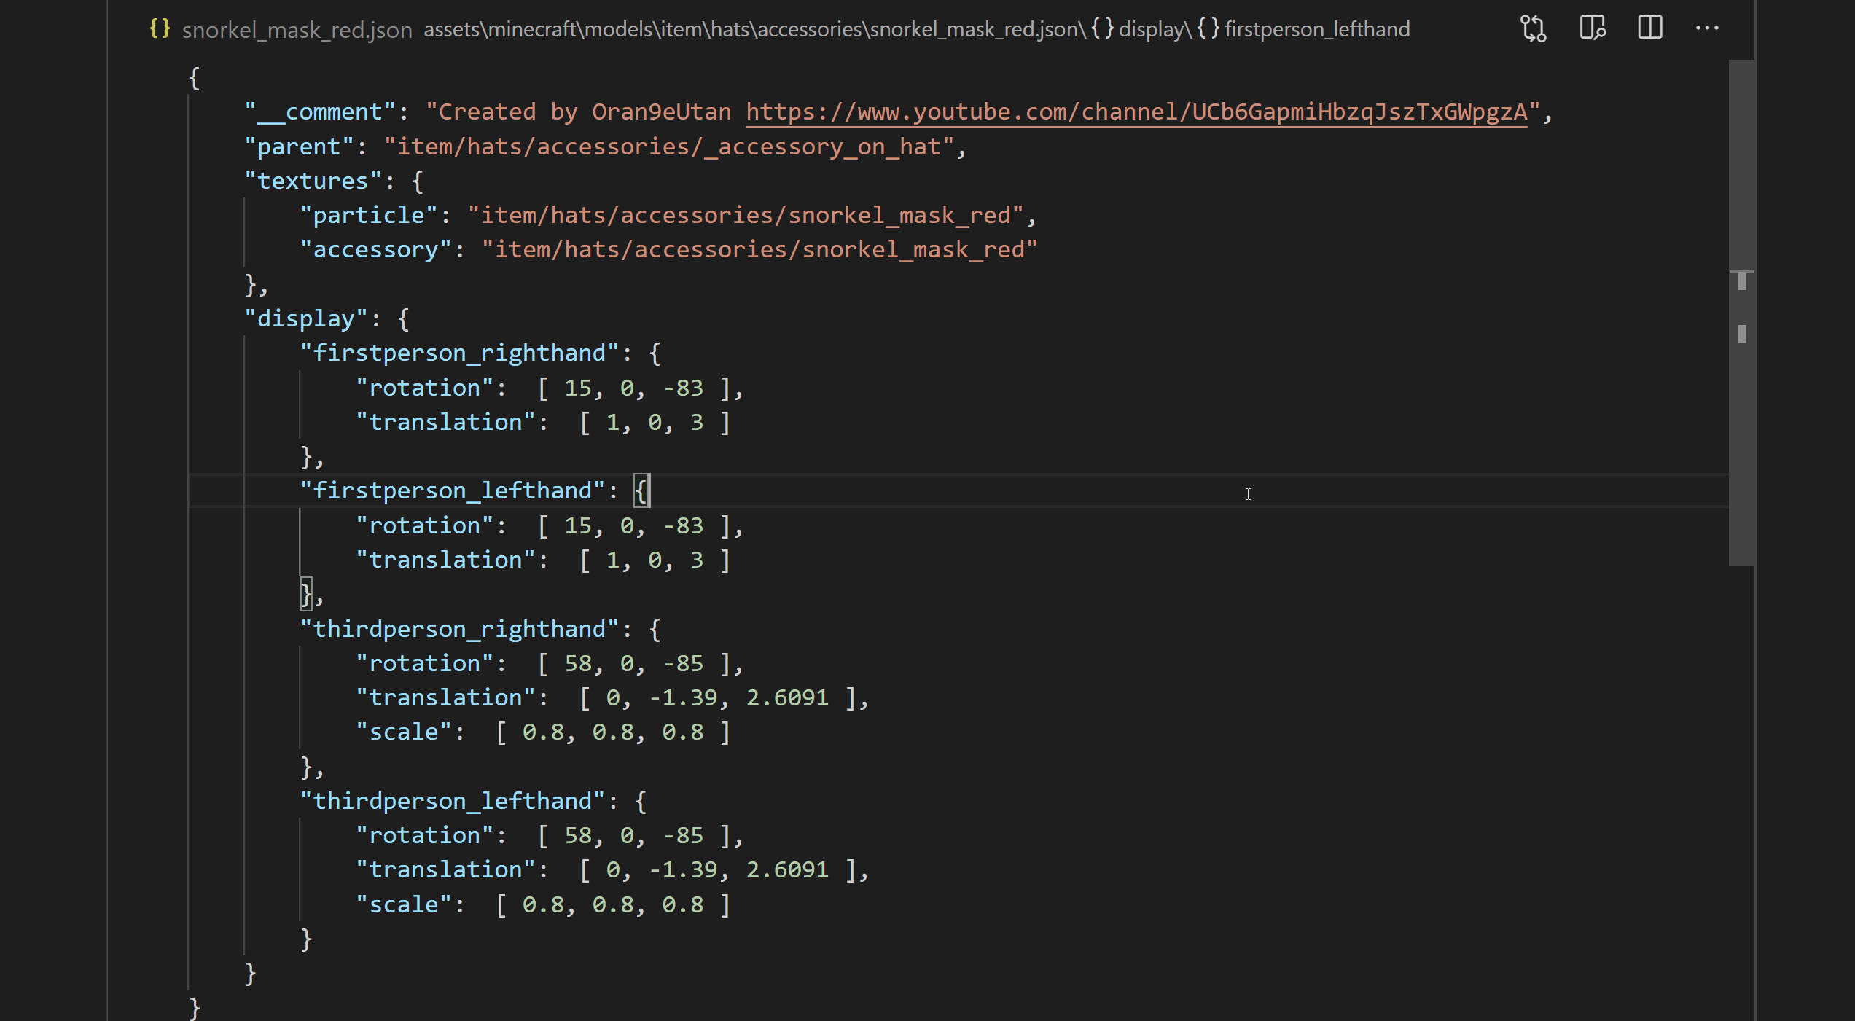Click braces icon before display breadcrumb
Image resolution: width=1855 pixels, height=1021 pixels.
point(1103,29)
